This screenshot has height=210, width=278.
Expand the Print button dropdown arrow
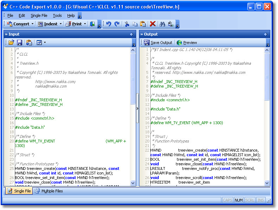[x=85, y=24]
